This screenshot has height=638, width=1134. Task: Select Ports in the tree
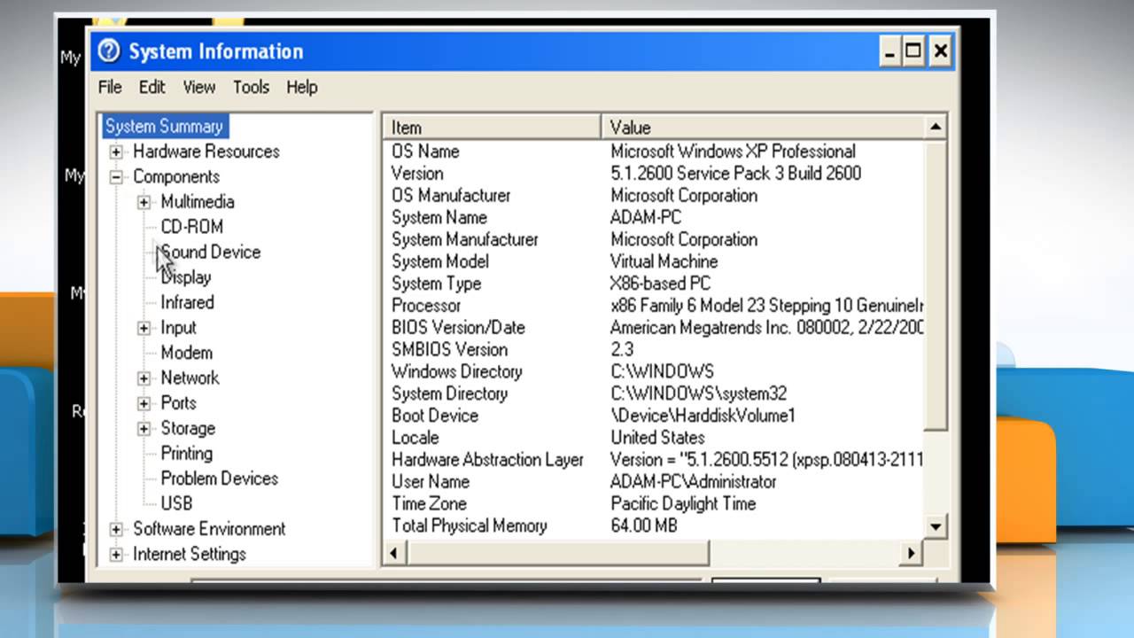click(178, 403)
